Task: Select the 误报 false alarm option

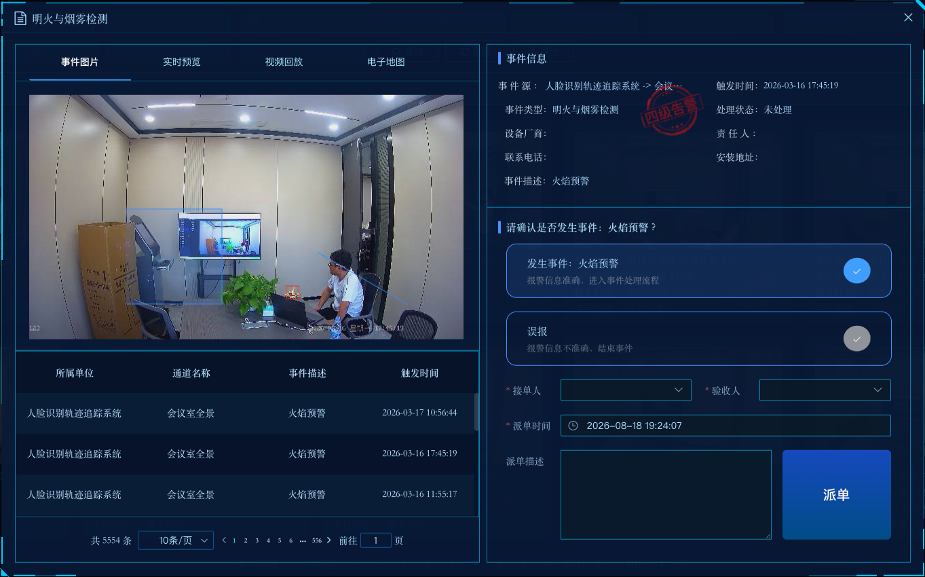Action: coord(699,339)
